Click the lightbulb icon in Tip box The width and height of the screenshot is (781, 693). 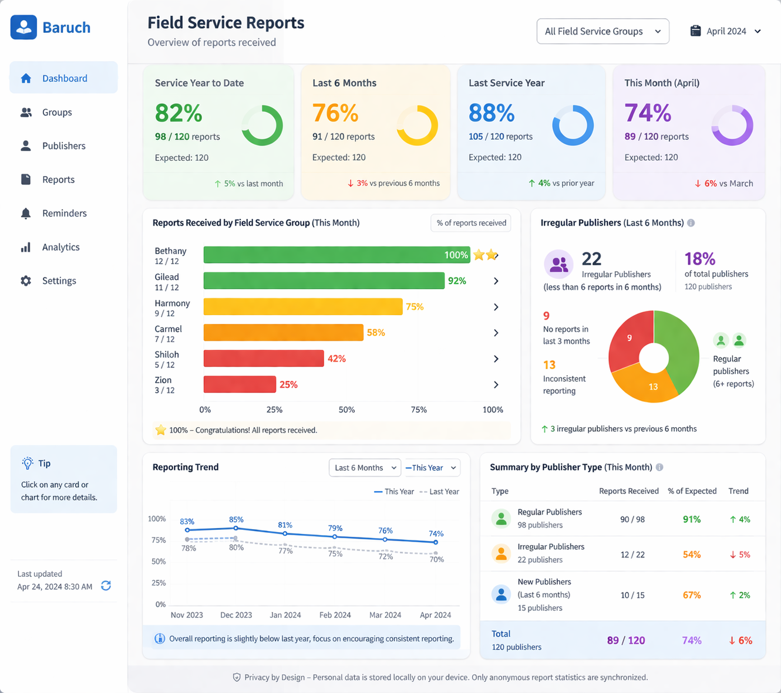28,463
